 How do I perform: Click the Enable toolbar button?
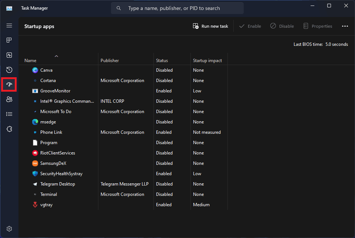pos(250,26)
